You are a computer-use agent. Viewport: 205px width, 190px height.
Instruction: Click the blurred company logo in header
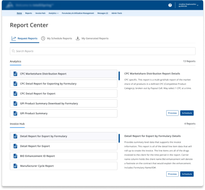tap(10, 5)
